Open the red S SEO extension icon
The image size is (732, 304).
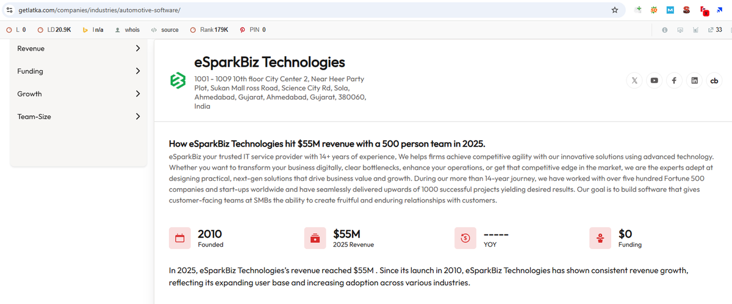(686, 10)
